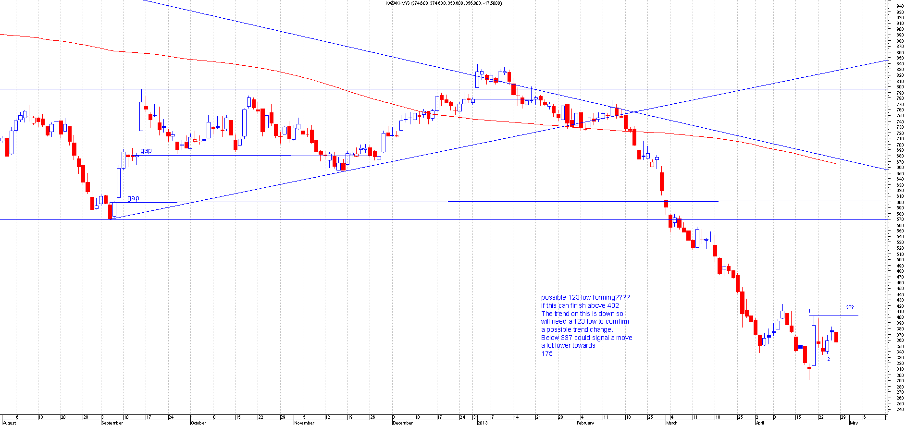The height and width of the screenshot is (425, 905).
Task: Click the "September" label on the date axis
Action: point(112,423)
